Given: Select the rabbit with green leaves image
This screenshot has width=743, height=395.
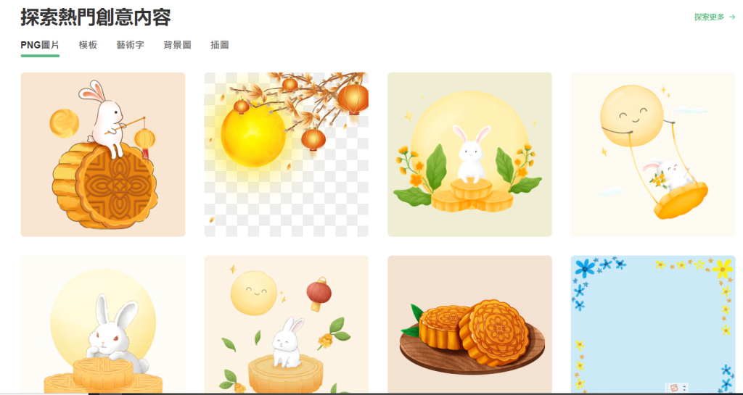Looking at the screenshot, I should click(x=469, y=154).
